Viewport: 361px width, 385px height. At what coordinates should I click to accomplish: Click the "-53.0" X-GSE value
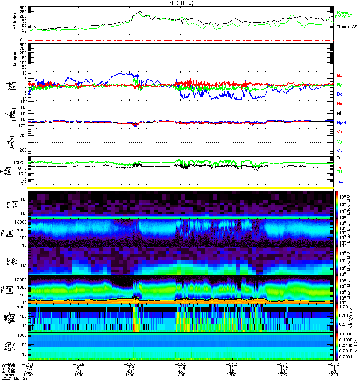[x=333, y=364]
